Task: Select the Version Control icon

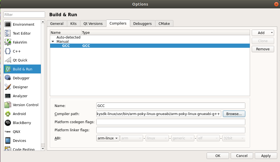Action: (x=8, y=105)
